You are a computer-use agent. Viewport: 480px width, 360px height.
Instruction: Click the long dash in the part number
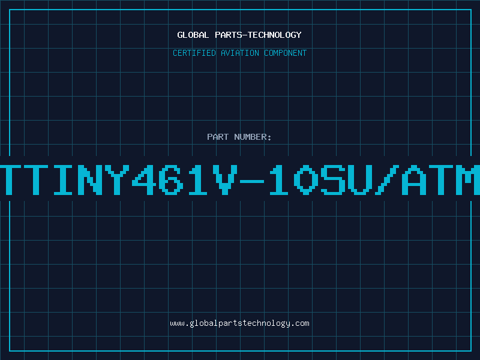[x=252, y=182]
